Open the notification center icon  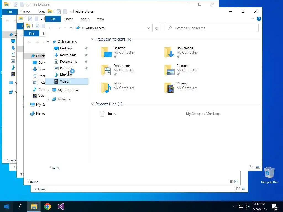pyautogui.click(x=274, y=207)
